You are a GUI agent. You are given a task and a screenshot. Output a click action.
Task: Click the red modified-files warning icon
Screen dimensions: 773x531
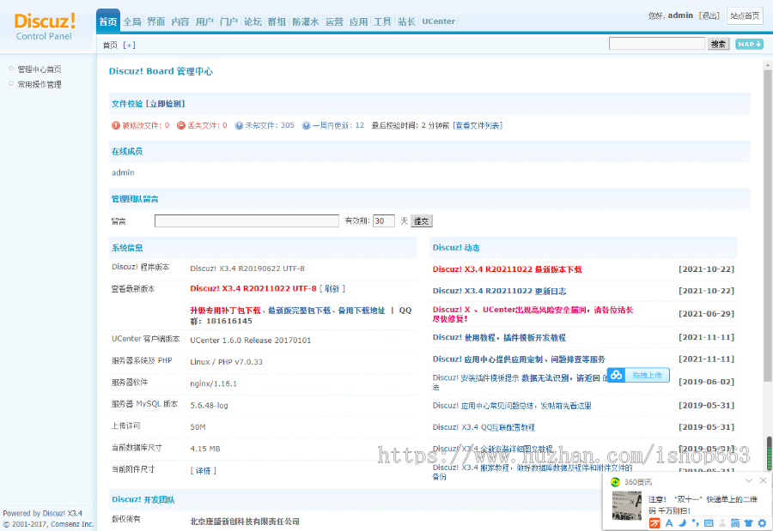pos(116,125)
